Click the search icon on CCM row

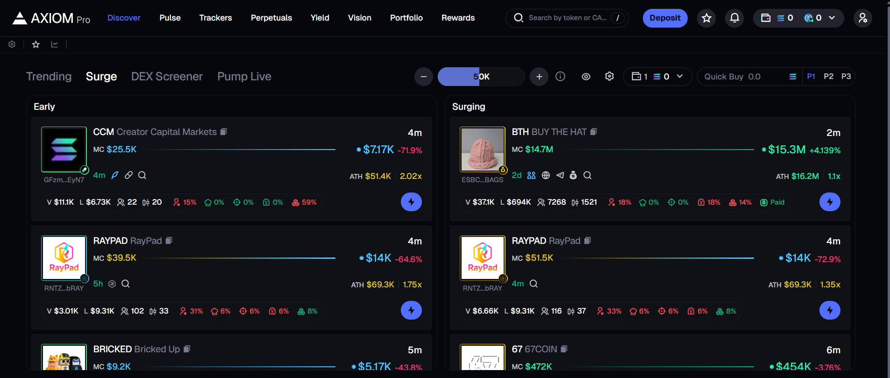pos(142,175)
